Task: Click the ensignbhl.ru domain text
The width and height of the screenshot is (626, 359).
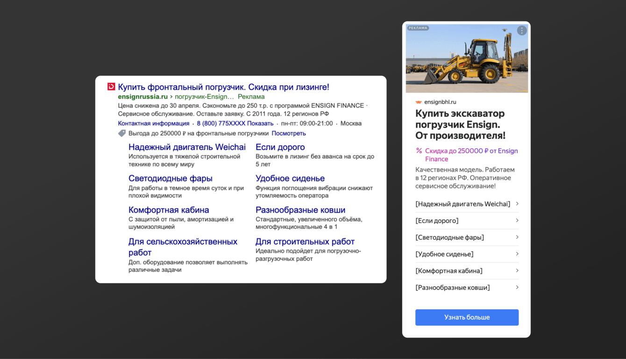Action: coord(440,102)
